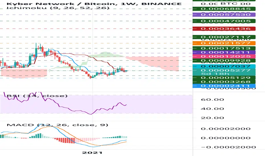Click the 0.00003268 price level label
The height and width of the screenshot is (156, 265).
[224, 82]
